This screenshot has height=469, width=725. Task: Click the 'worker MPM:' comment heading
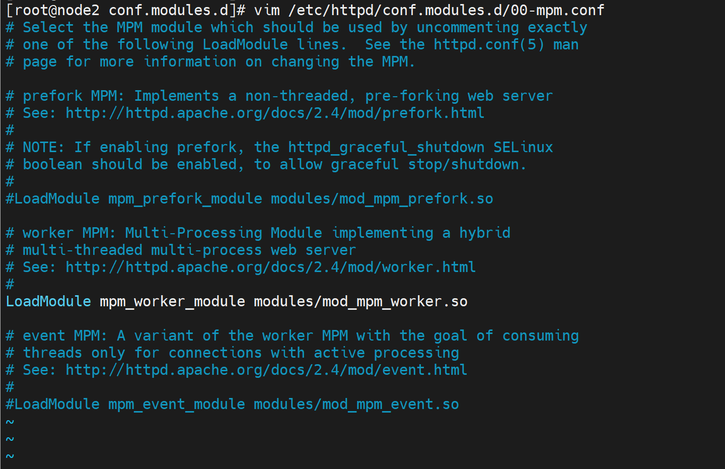(69, 233)
